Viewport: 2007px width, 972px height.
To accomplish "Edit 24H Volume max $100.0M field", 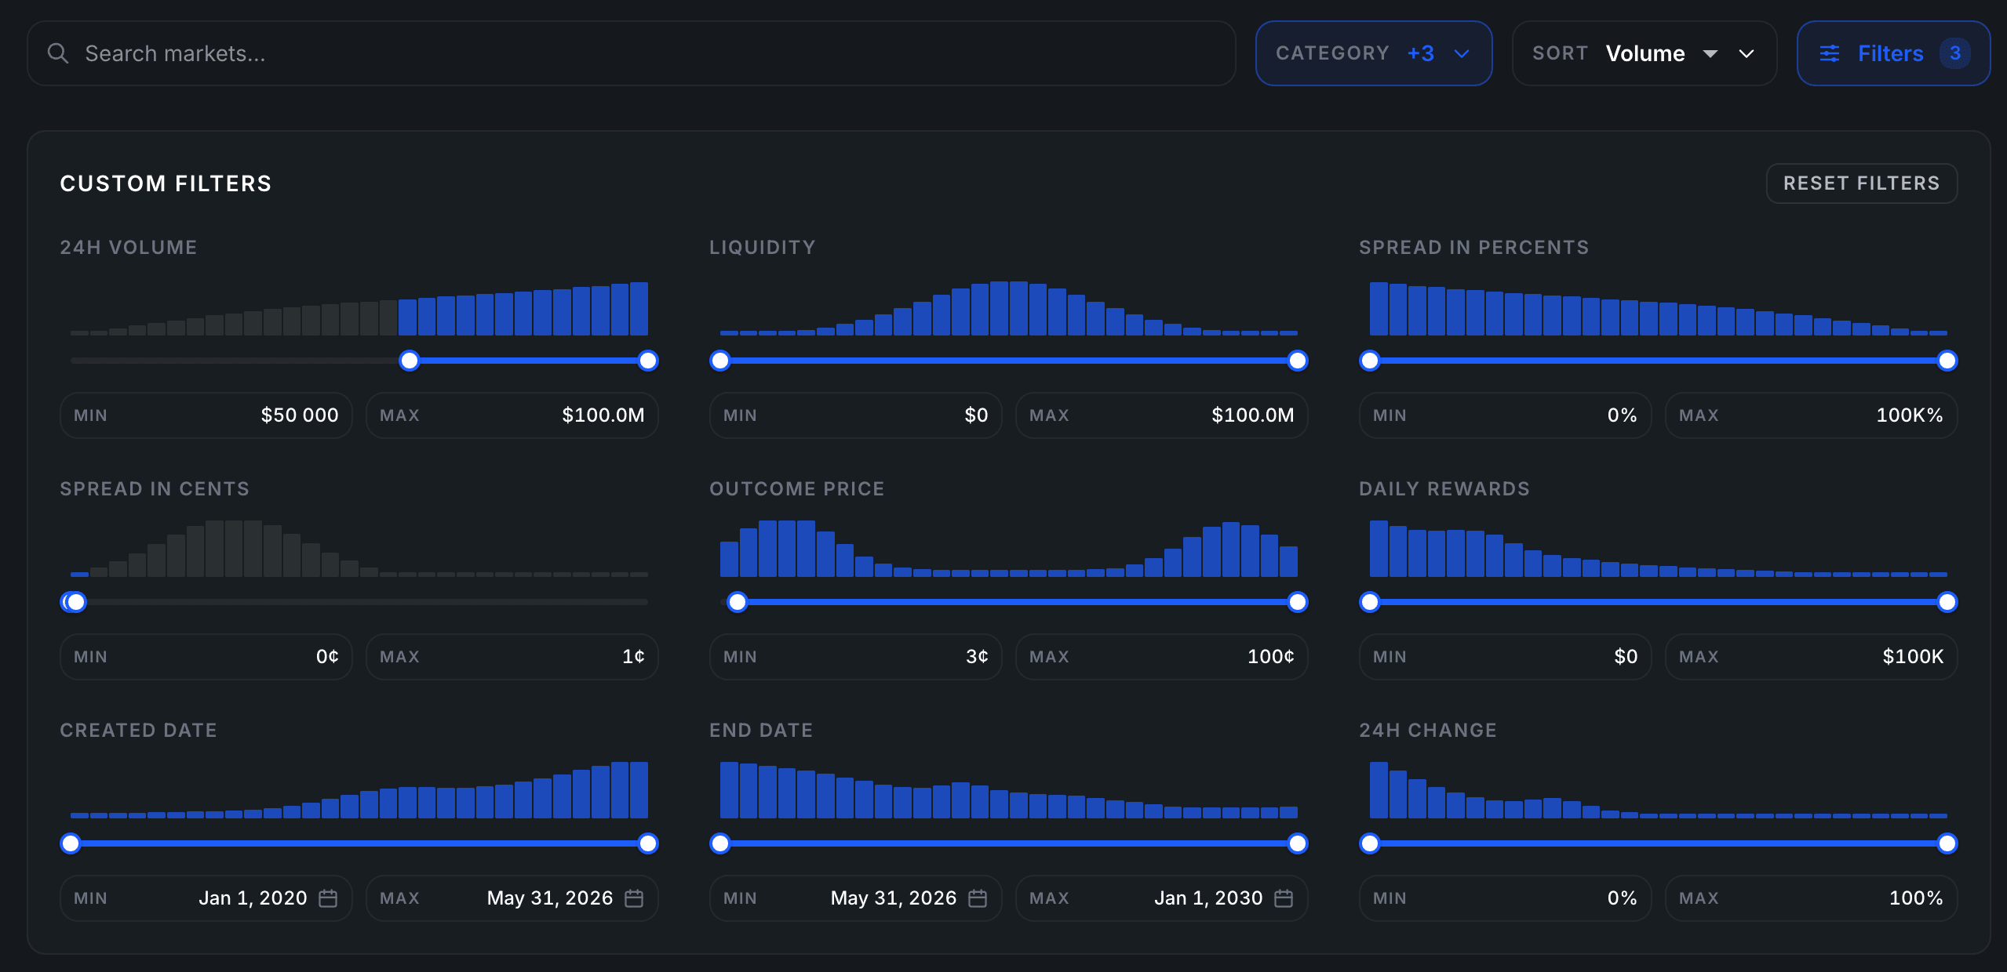I will point(512,415).
